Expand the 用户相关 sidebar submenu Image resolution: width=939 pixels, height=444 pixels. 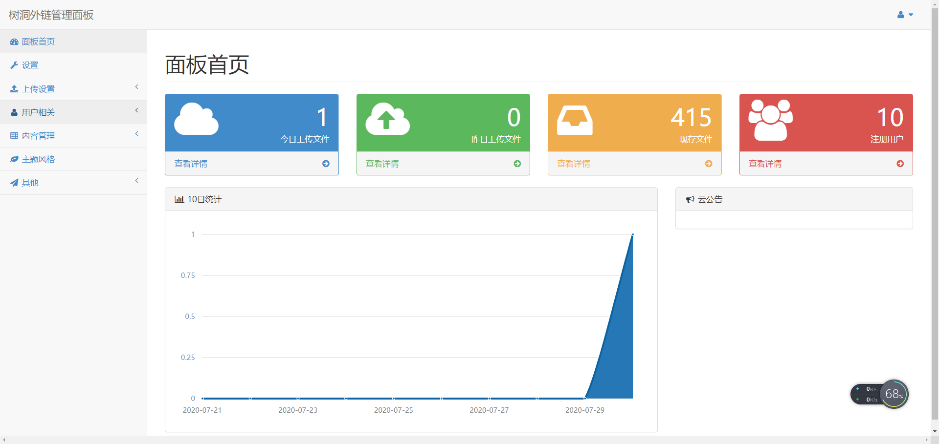[73, 112]
